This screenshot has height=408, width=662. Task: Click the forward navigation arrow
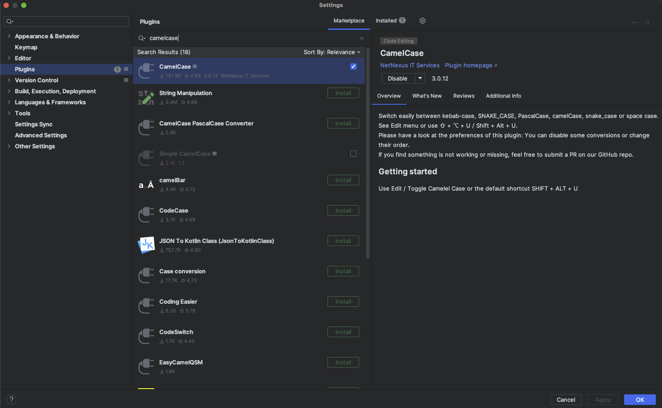click(647, 22)
